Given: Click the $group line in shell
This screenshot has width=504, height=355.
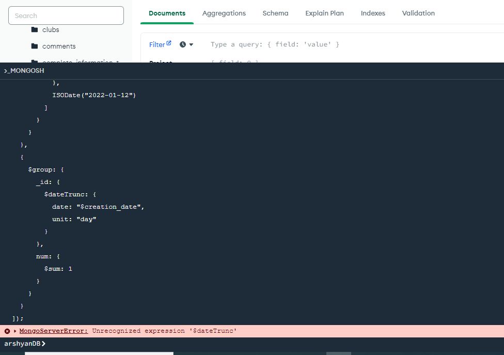Looking at the screenshot, I should (x=45, y=169).
